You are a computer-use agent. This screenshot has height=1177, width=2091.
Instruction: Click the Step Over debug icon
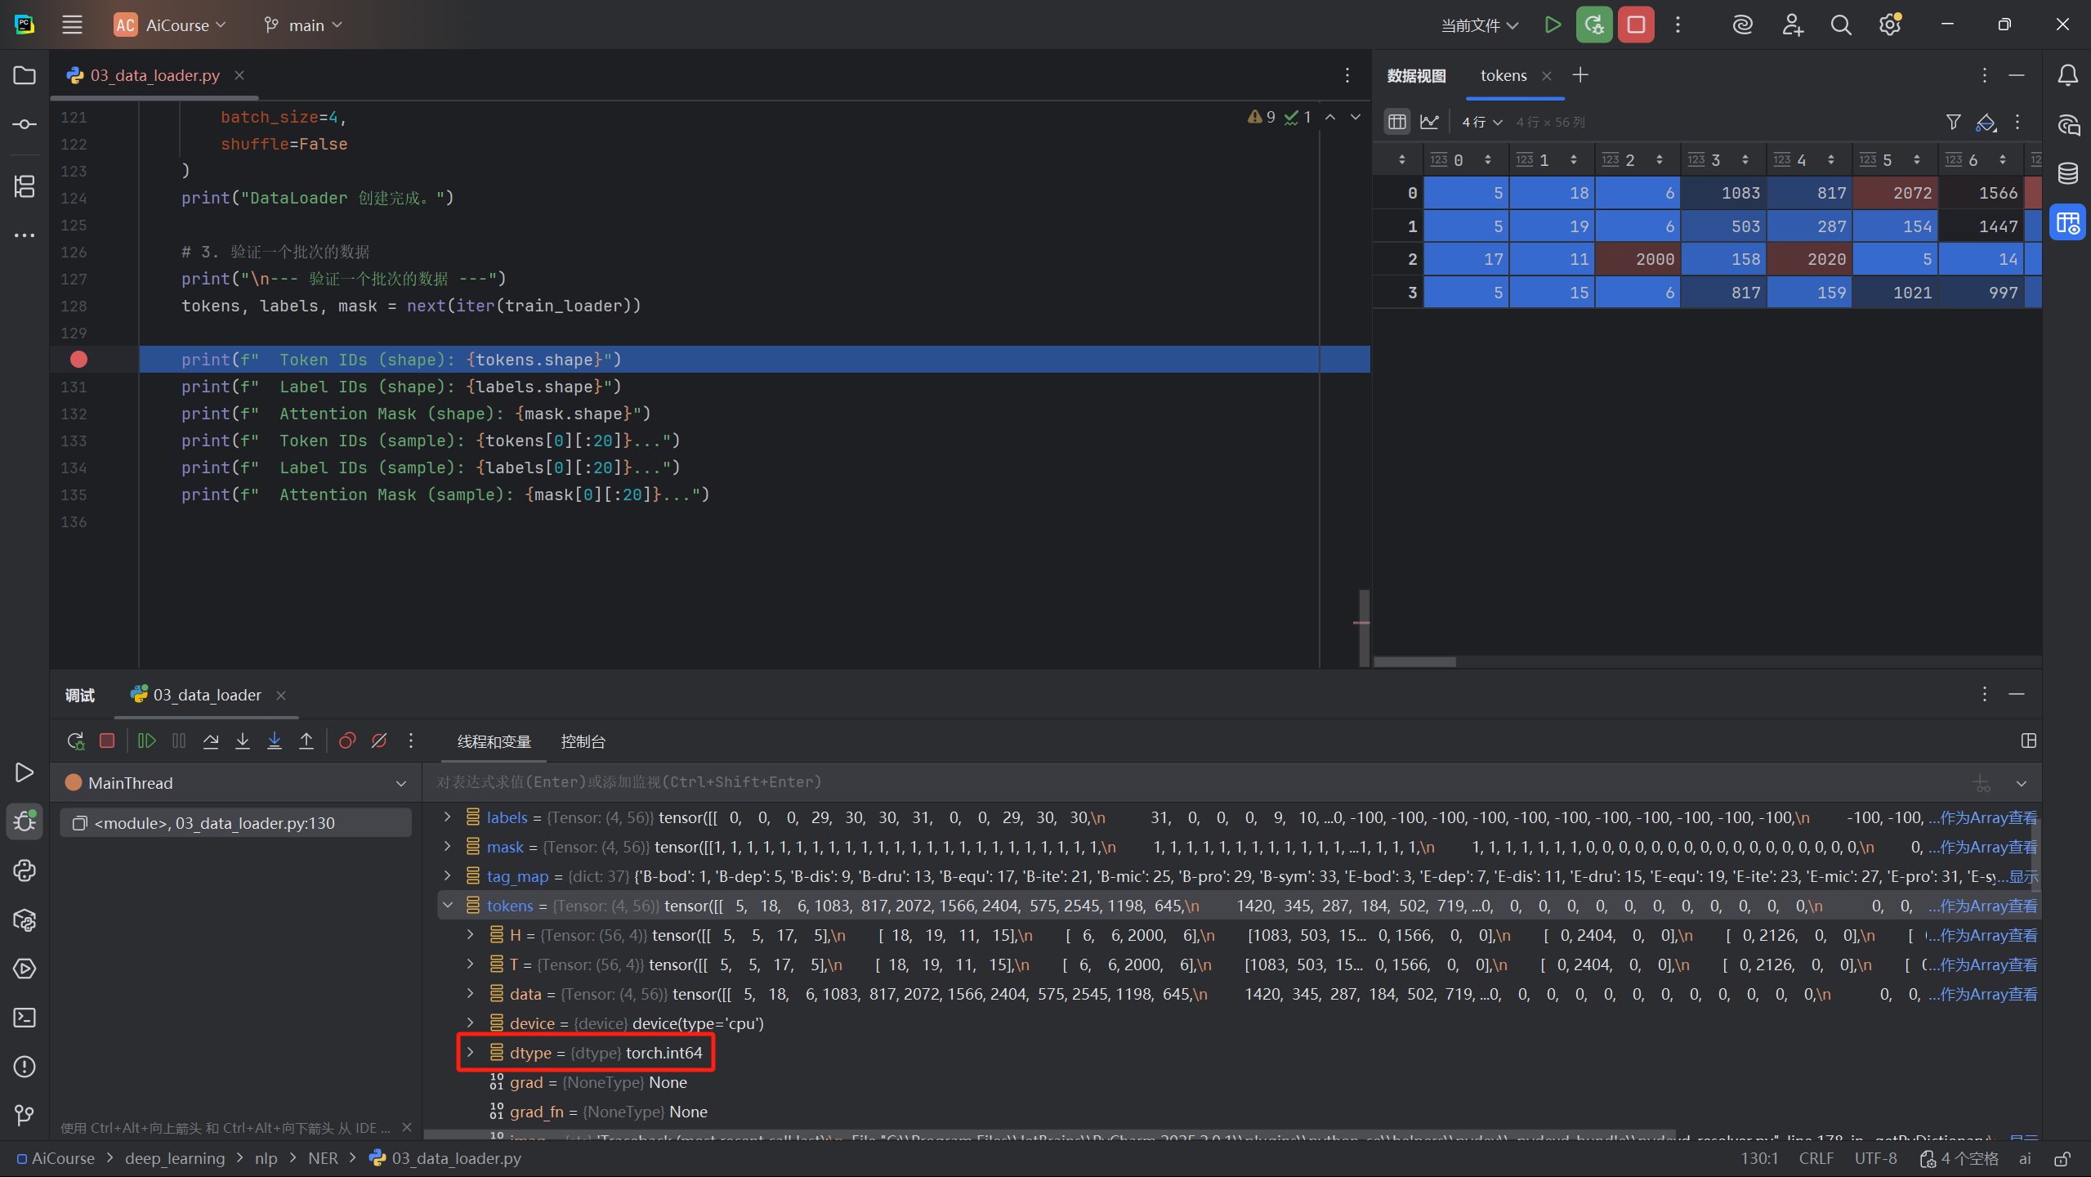211,741
